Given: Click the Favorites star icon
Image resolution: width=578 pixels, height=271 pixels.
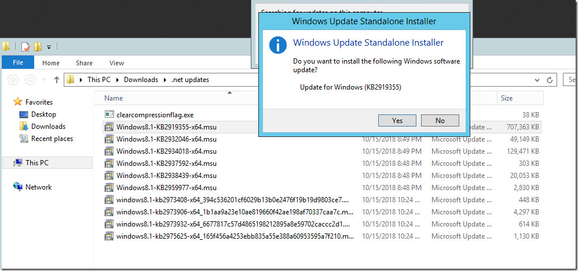Looking at the screenshot, I should 17,102.
